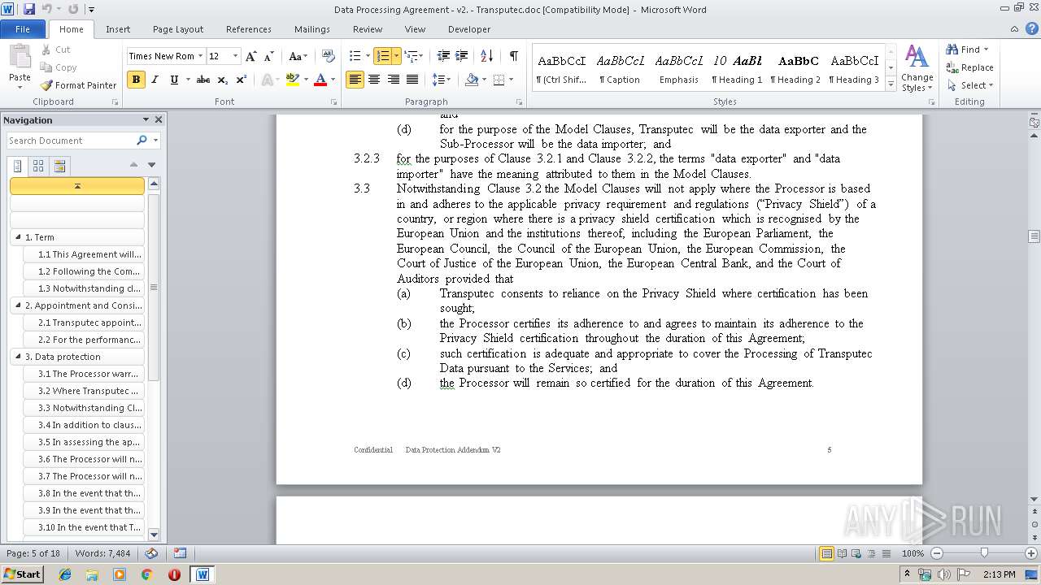This screenshot has width=1041, height=585.
Task: Open the font name dropdown
Action: [200, 56]
